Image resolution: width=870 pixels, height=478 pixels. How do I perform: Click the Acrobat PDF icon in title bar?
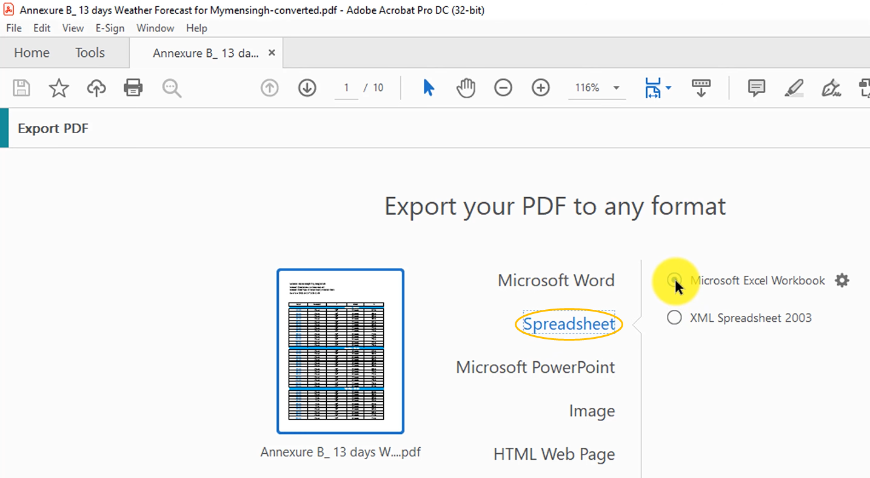[x=9, y=10]
